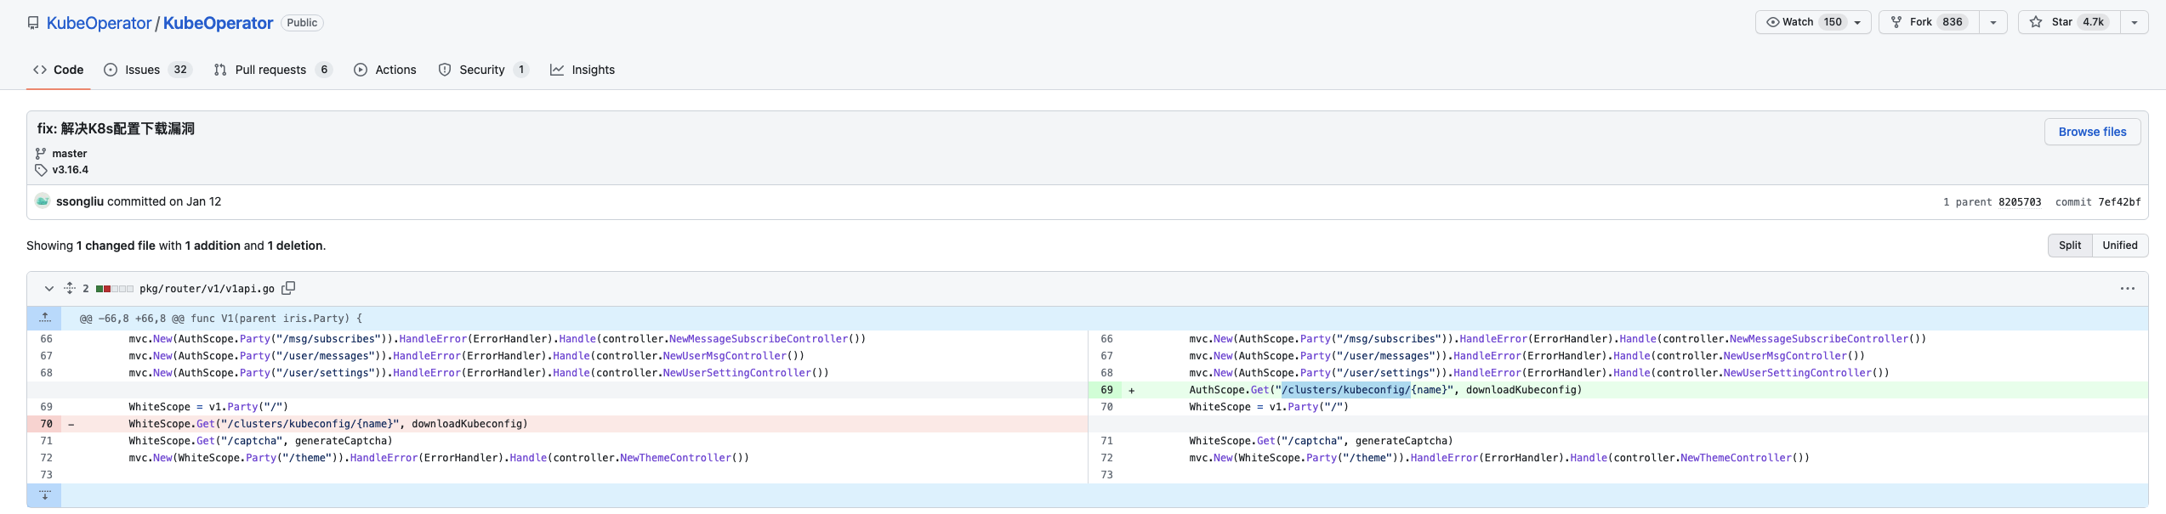Click added line number 69 in right pane
The width and height of the screenshot is (2166, 514).
pyautogui.click(x=1106, y=390)
